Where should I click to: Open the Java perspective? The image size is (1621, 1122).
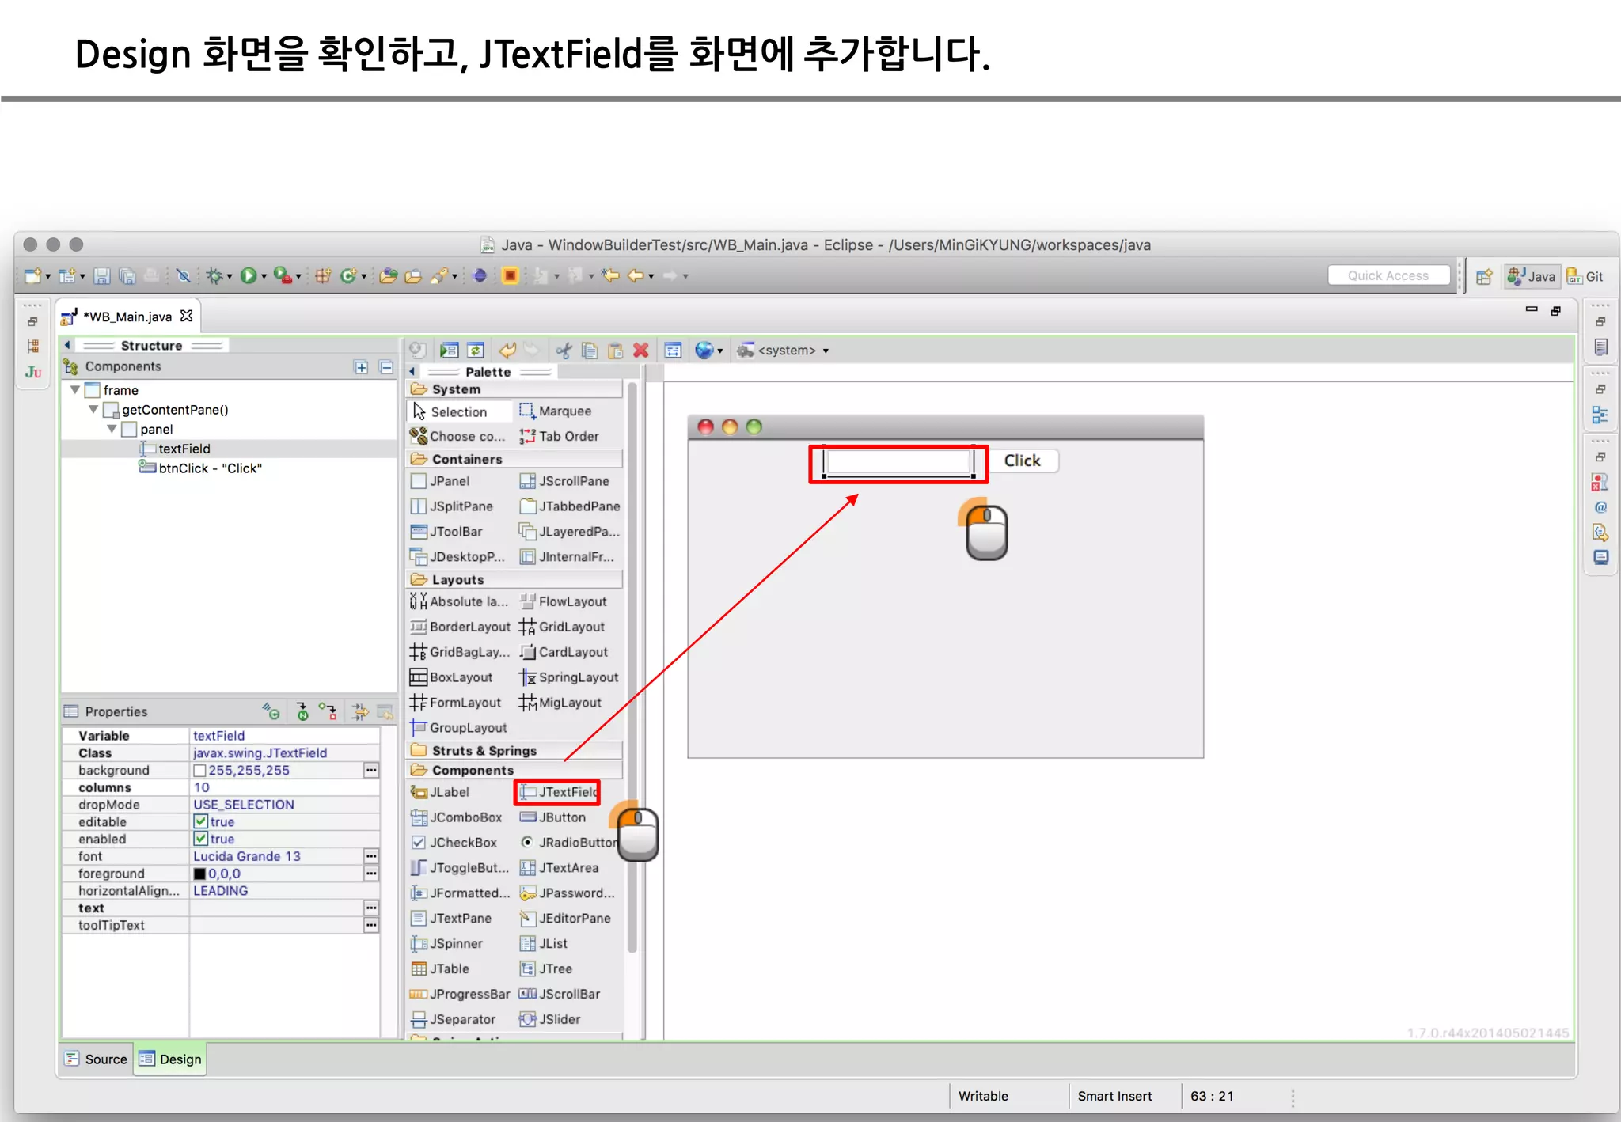(1532, 276)
